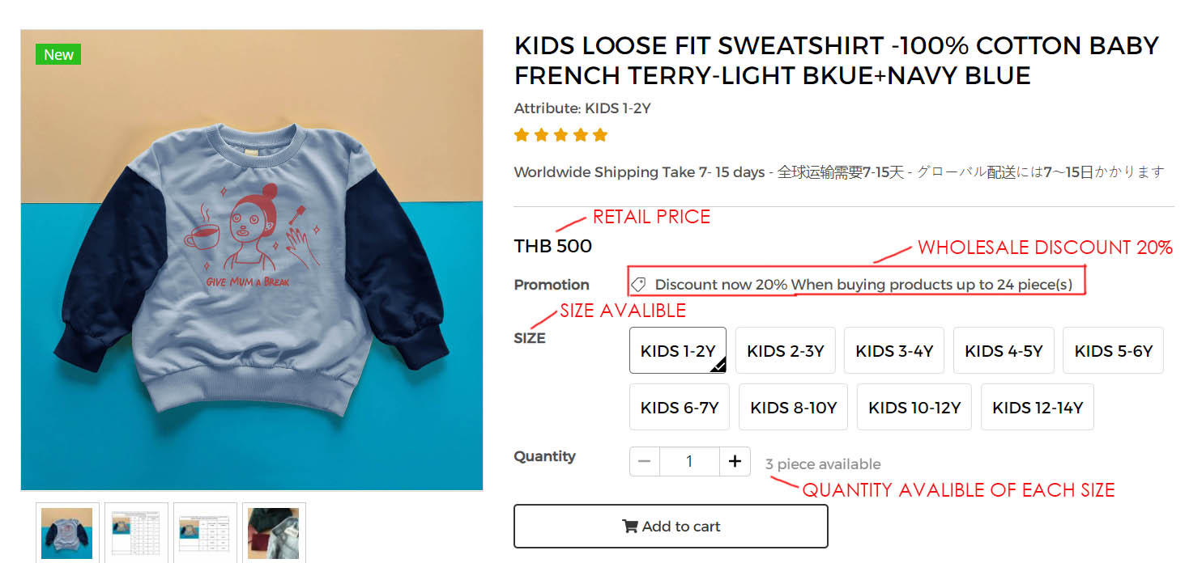Viewport: 1189px width, 563px height.
Task: Click the quantity input field
Action: (x=689, y=461)
